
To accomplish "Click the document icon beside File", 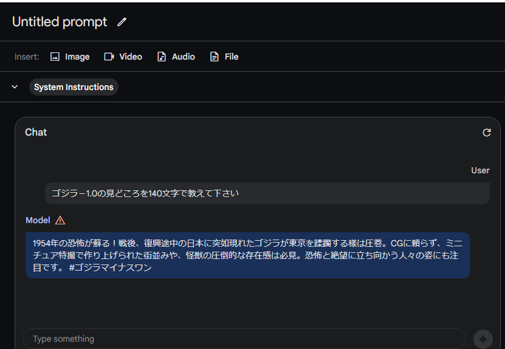I will [214, 57].
